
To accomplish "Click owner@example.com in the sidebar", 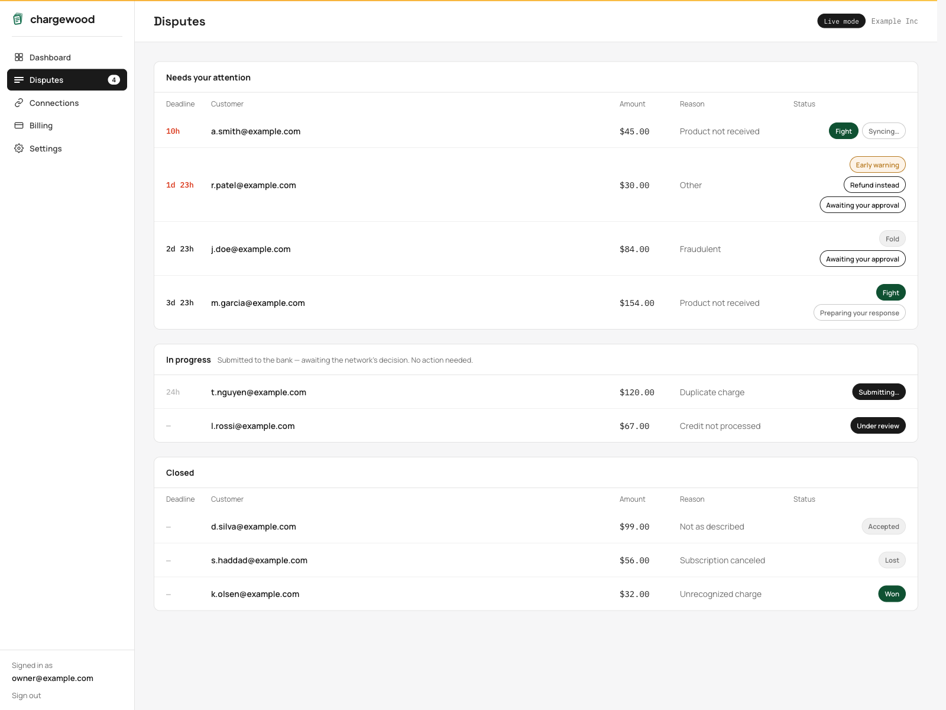I will [53, 679].
